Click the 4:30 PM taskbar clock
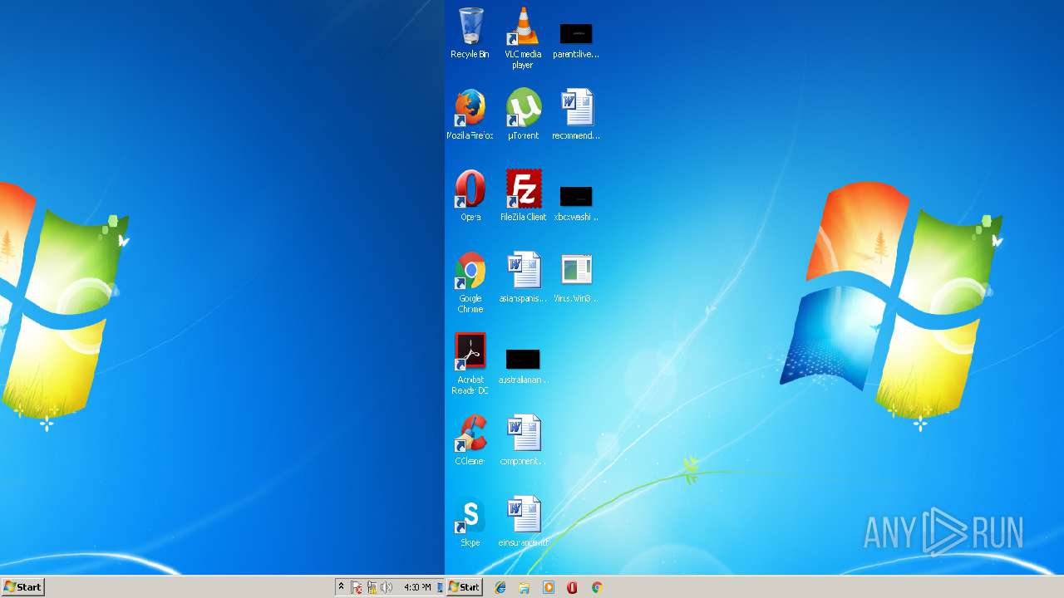 coord(417,587)
